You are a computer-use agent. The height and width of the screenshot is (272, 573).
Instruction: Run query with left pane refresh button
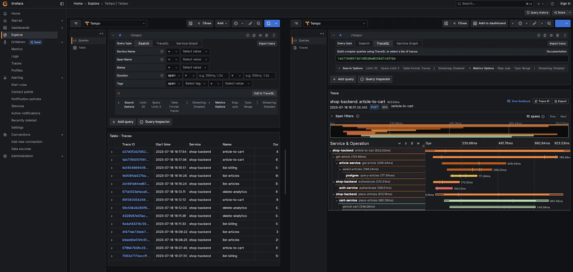(269, 24)
